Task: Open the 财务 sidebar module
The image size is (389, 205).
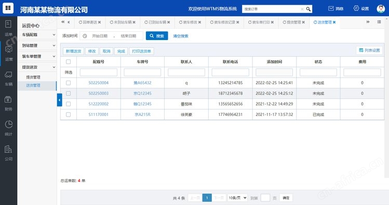Action: [x=8, y=103]
